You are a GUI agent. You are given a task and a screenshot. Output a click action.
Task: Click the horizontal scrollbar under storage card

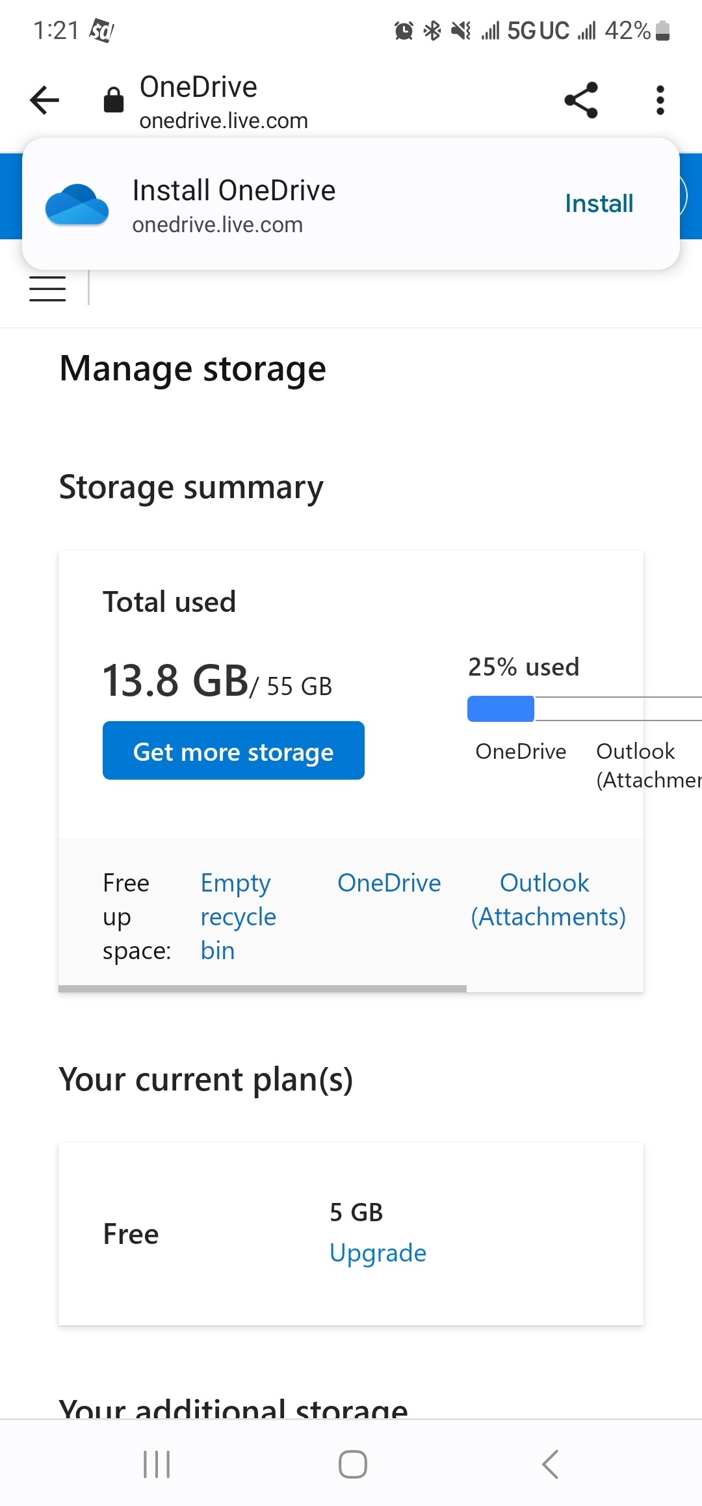pyautogui.click(x=262, y=988)
